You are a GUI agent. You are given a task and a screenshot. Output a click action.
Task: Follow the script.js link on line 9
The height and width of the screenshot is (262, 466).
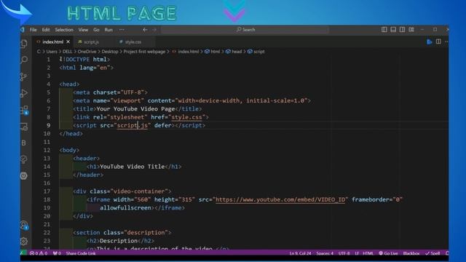tap(133, 125)
